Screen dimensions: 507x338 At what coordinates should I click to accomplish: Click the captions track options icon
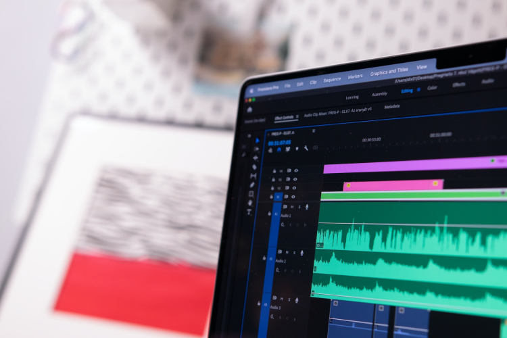(316, 147)
